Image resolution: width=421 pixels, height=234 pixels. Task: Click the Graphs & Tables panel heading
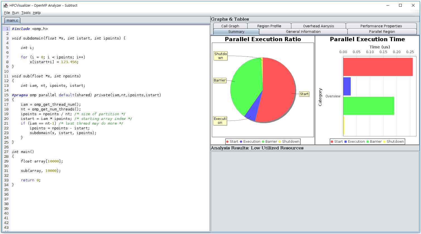(x=230, y=19)
